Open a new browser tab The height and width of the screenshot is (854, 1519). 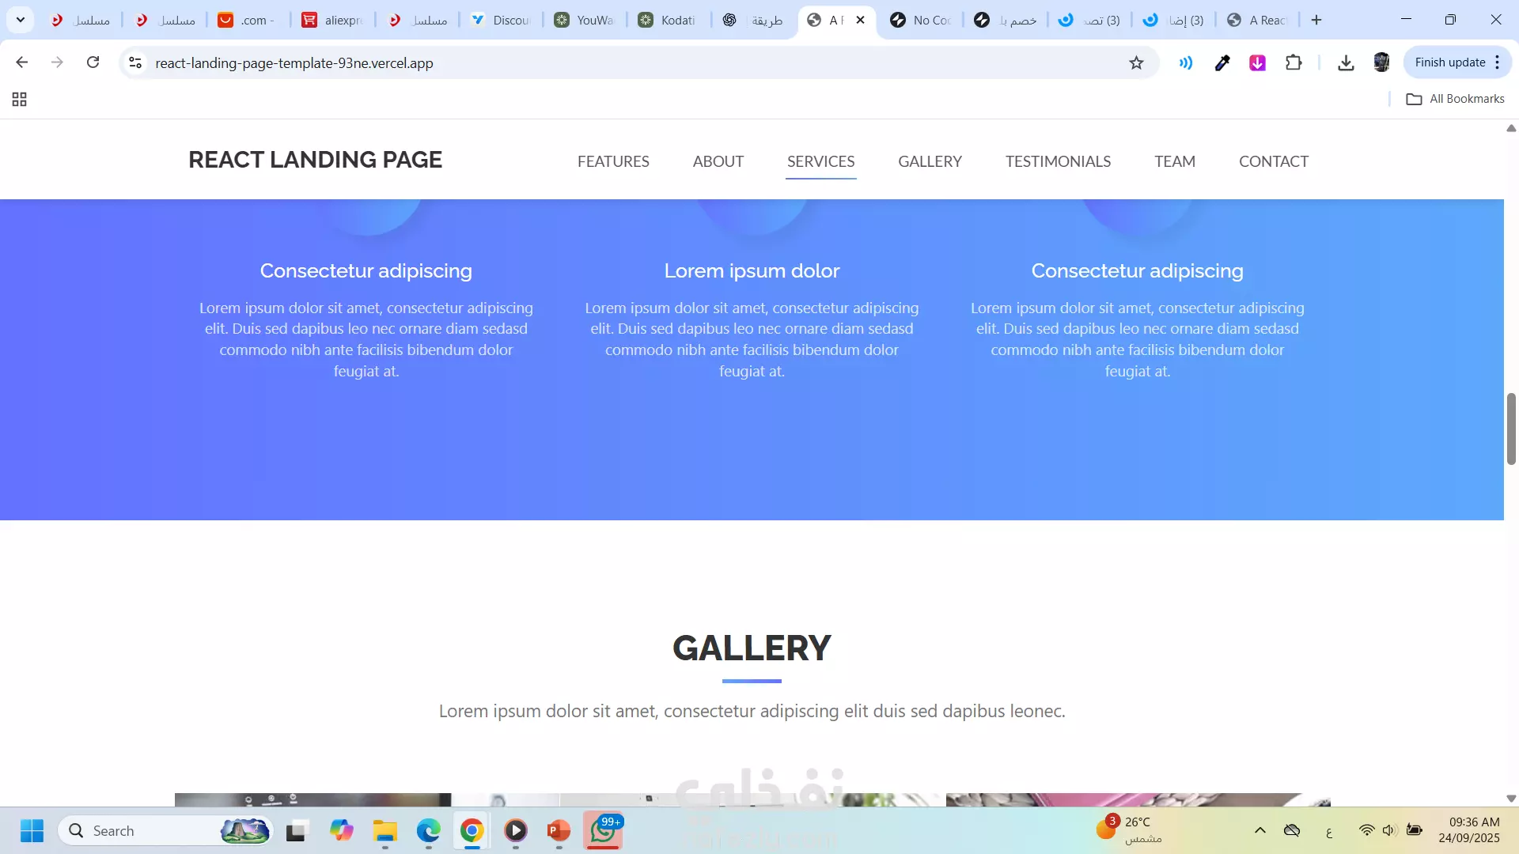1316,21
